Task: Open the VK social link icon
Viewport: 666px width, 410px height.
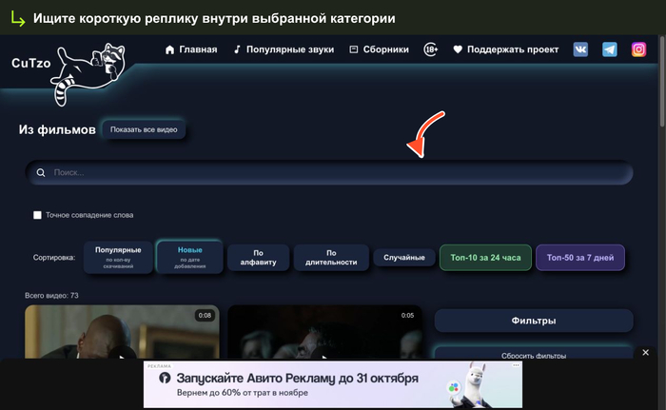Action: coord(580,49)
